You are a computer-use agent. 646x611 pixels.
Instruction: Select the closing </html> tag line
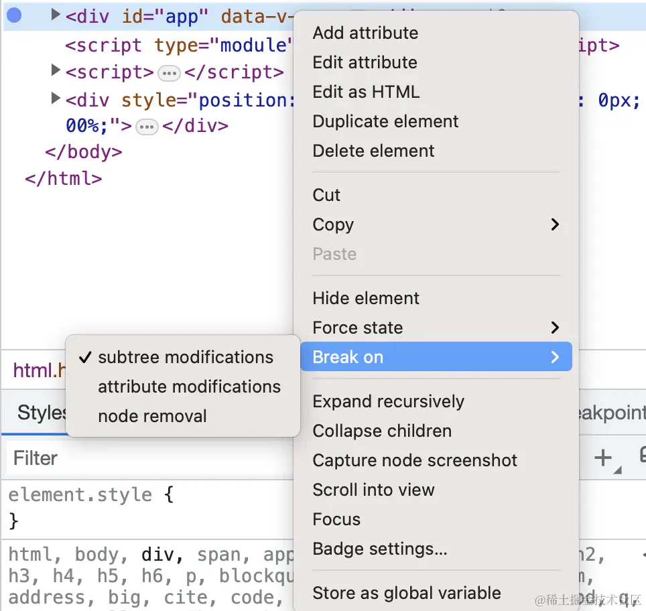(64, 179)
